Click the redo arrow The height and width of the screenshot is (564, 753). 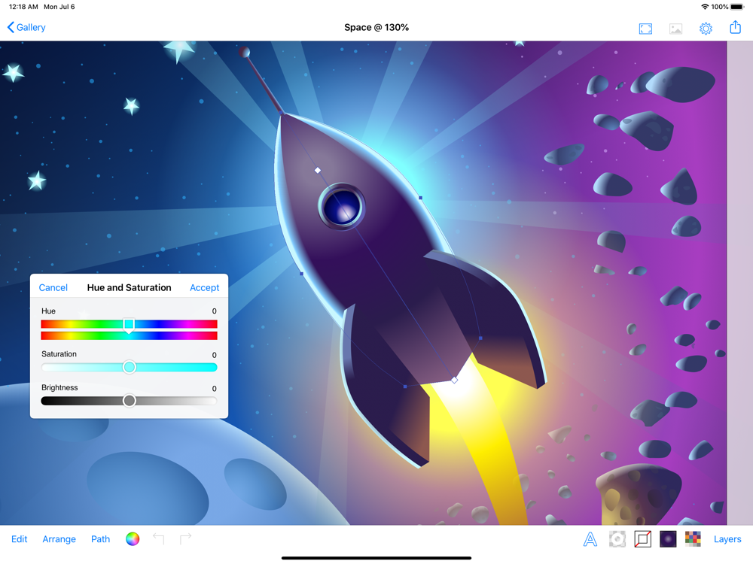[185, 539]
